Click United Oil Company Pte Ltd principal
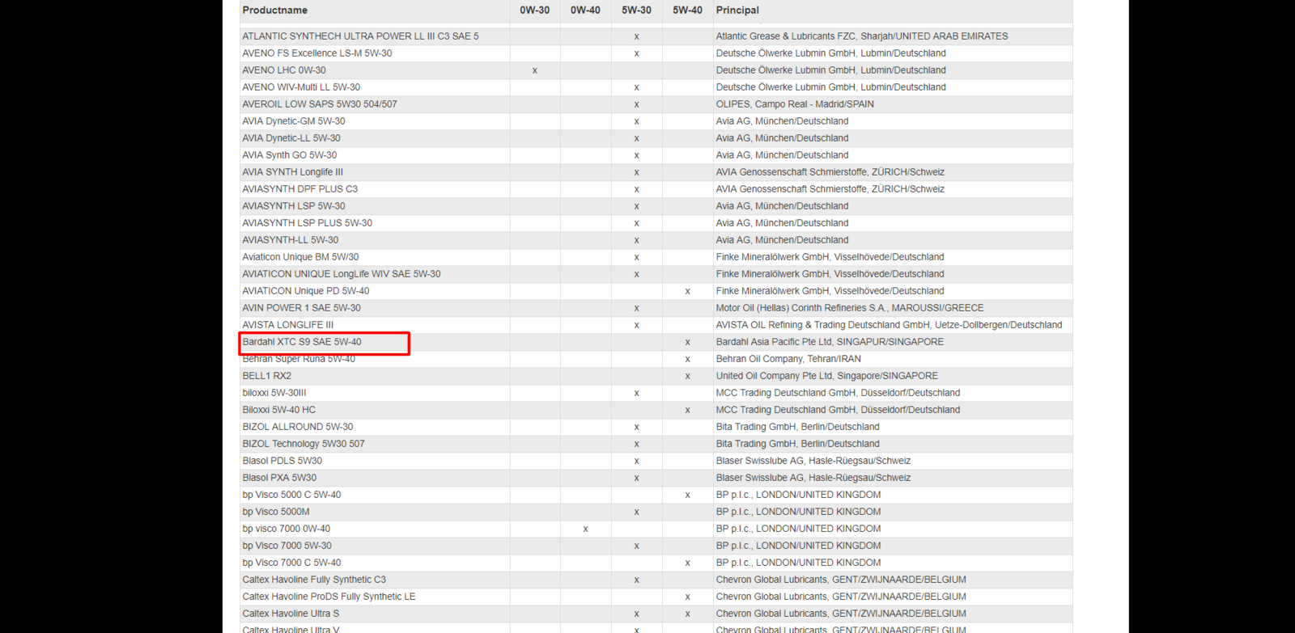 [x=827, y=376]
